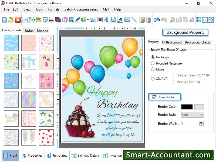Image resolution: width=216 pixels, height=162 pixels.
Task: Uncheck the Show Border checkbox
Action: coord(154,97)
